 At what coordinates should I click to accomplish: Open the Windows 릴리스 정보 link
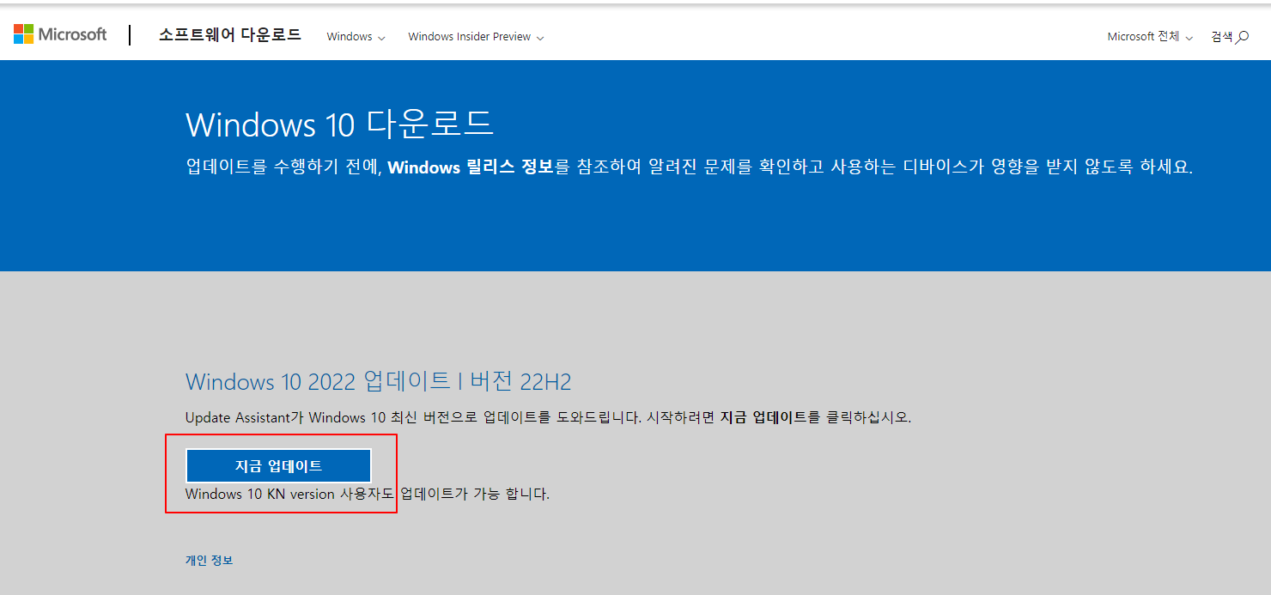coord(470,167)
